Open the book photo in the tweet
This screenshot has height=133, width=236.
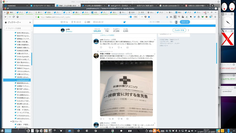point(126,88)
